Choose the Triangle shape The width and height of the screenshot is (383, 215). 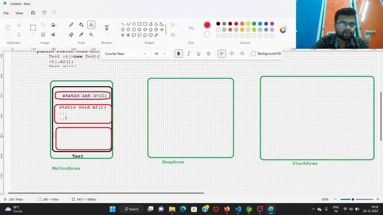click(156, 24)
